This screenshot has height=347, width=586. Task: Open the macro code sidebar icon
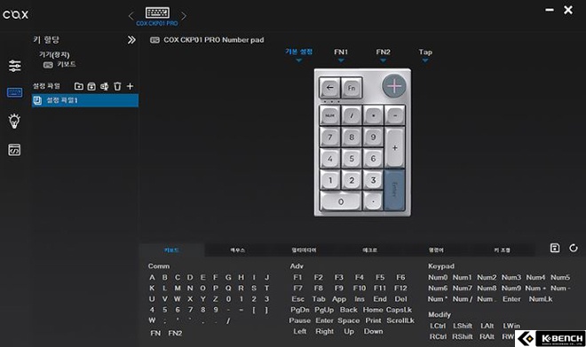point(14,150)
